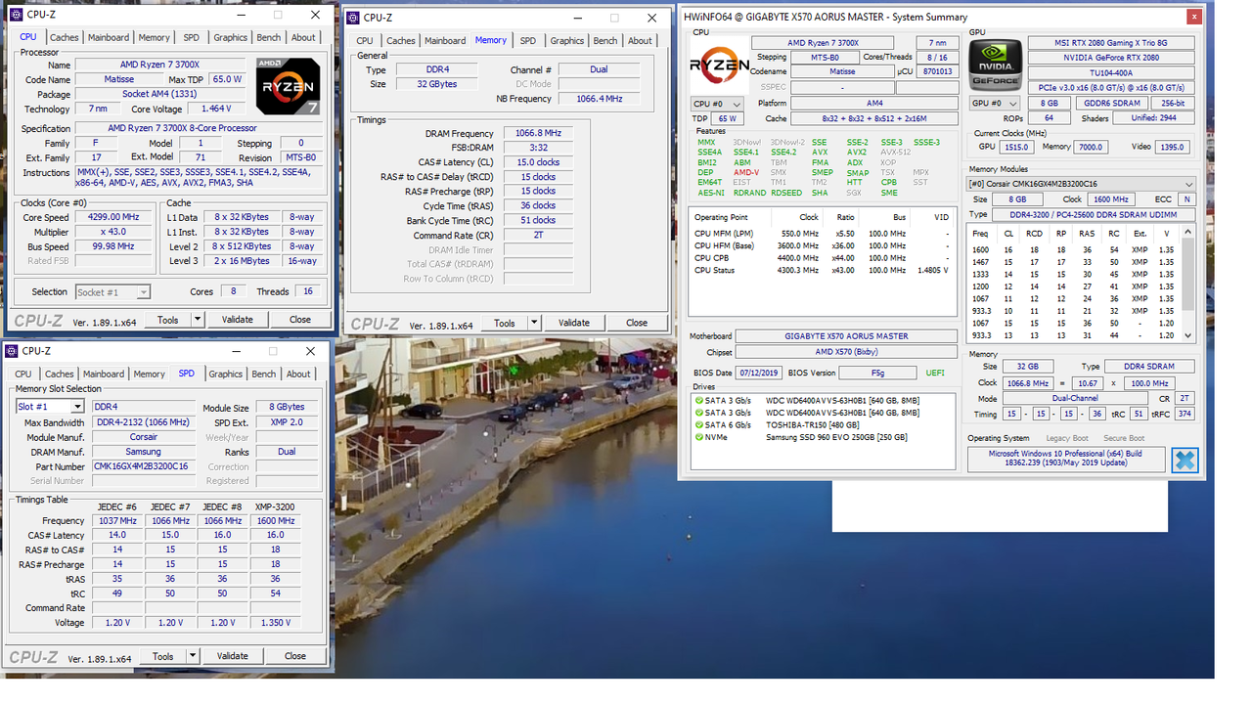Click Close button in the CPU tab window
Screen dimensions: 1252x704
300,320
